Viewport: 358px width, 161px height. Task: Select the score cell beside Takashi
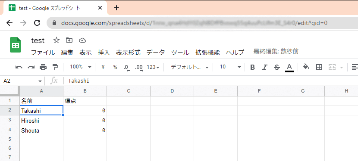pyautogui.click(x=85, y=111)
